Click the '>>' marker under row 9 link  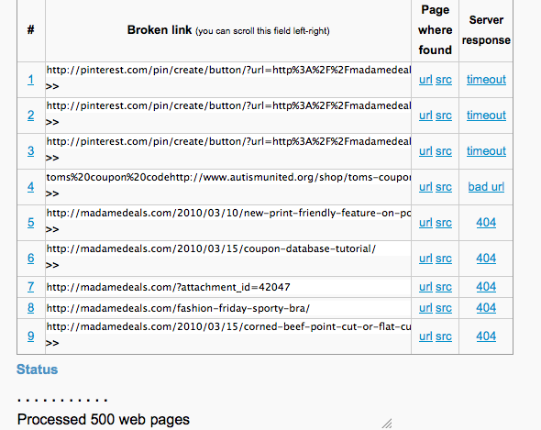[52, 343]
